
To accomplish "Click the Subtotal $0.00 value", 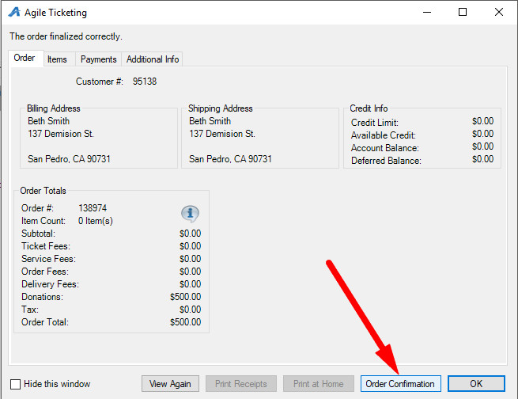I will pos(190,234).
